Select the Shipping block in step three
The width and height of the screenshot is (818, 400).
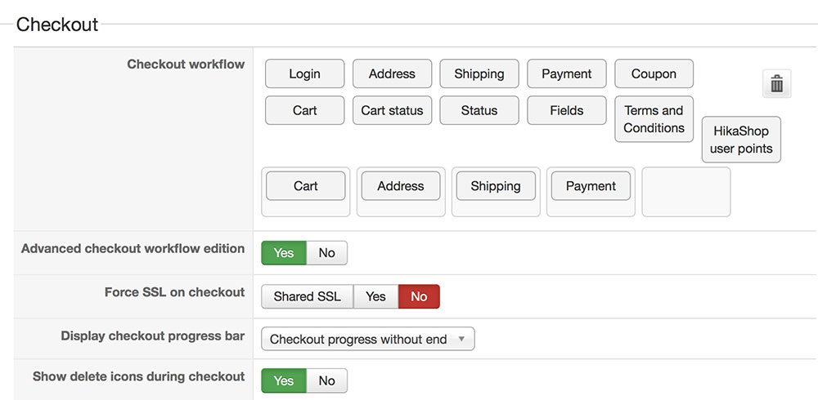[495, 186]
